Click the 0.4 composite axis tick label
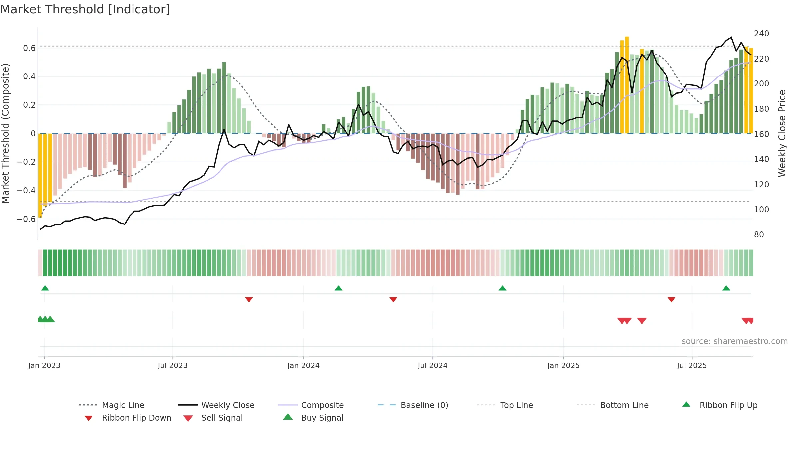 29,76
